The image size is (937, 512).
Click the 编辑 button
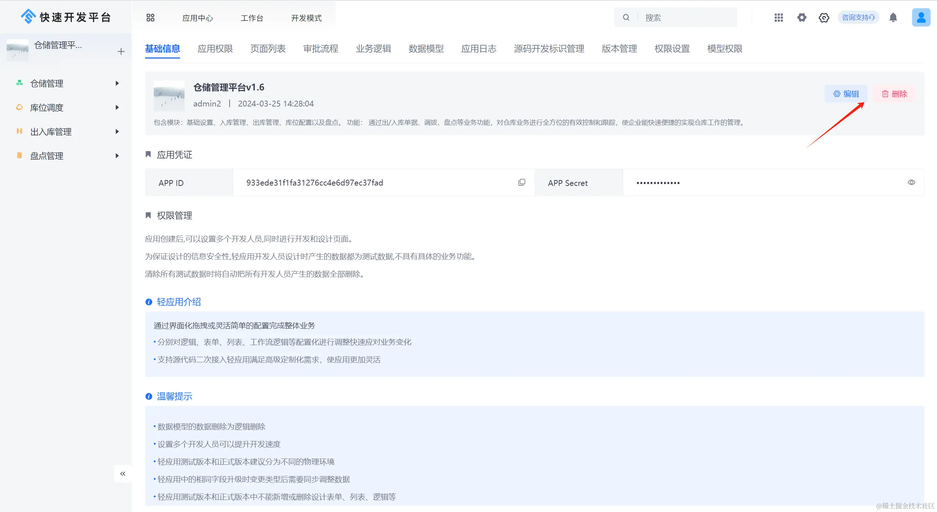(x=846, y=94)
